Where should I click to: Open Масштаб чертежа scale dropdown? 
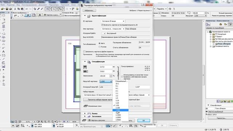106,82
